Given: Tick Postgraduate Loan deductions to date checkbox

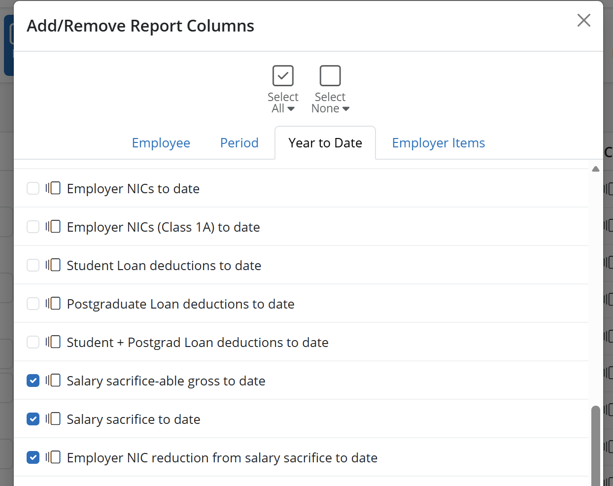Looking at the screenshot, I should [x=33, y=304].
